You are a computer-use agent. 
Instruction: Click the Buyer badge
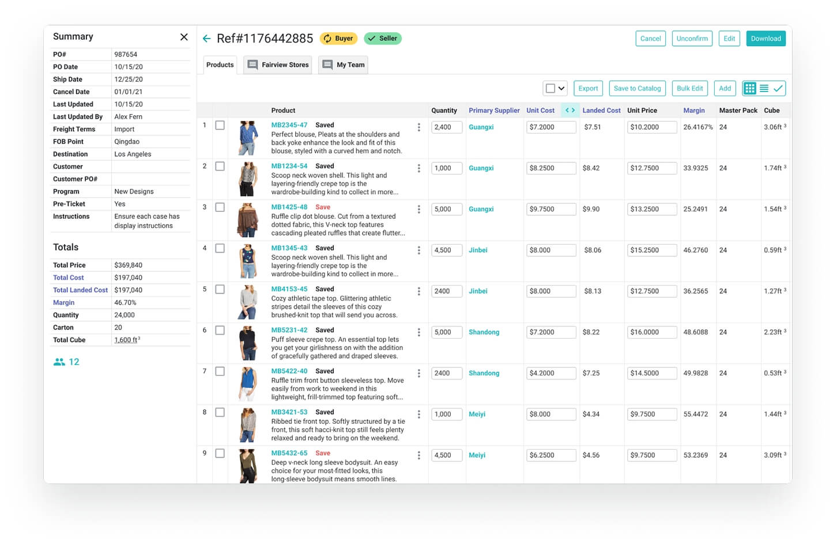click(x=338, y=38)
